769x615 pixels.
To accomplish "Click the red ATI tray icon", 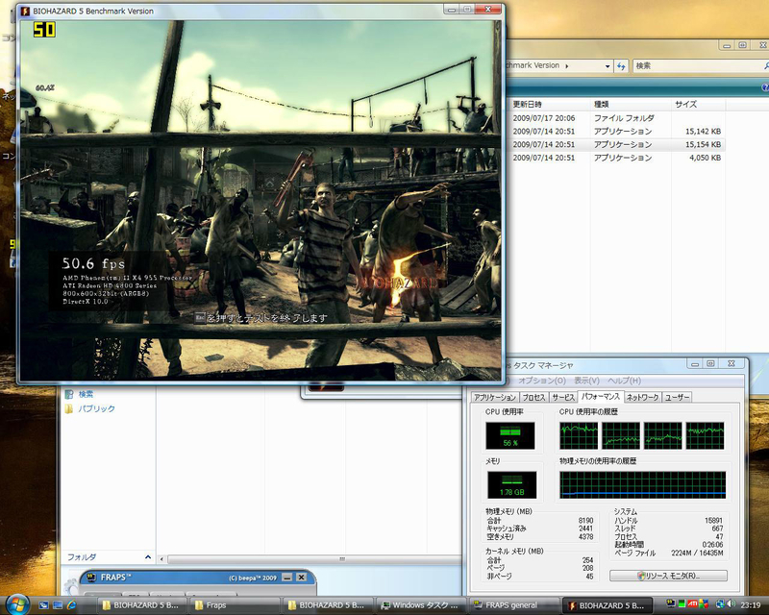I will pyautogui.click(x=692, y=603).
